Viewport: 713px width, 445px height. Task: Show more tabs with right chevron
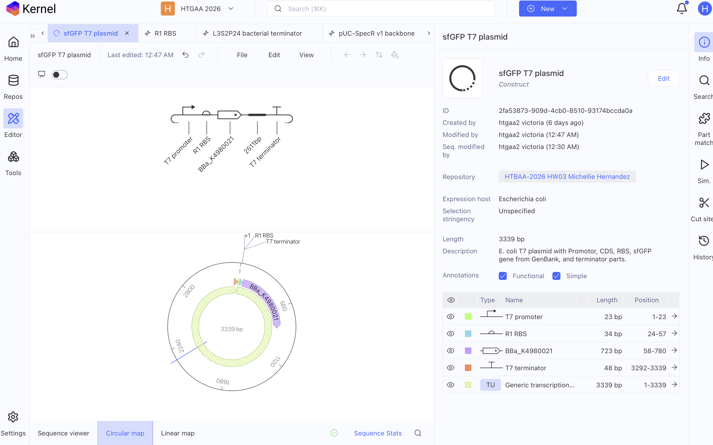(x=429, y=33)
